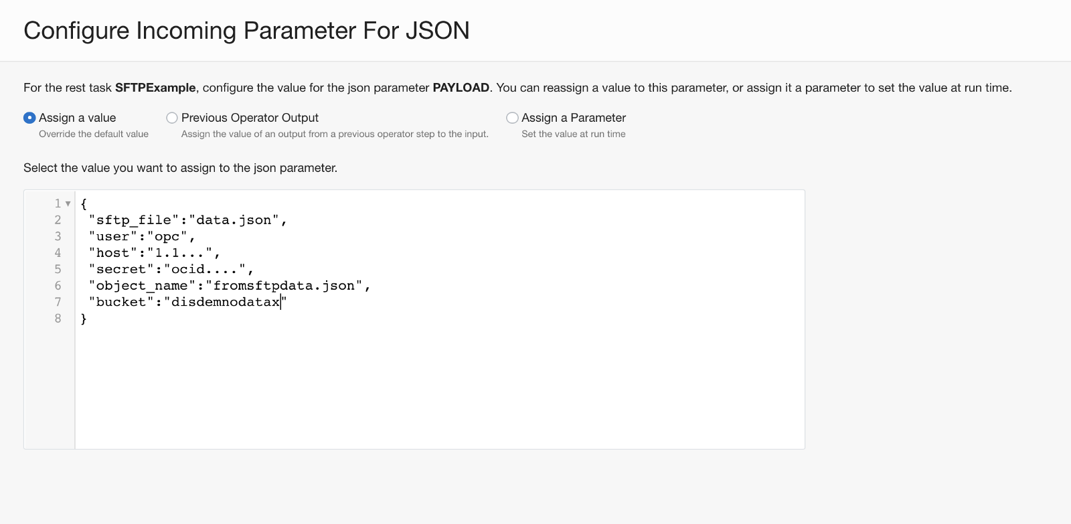Click line number 4 in the editor gutter
1071x524 pixels.
tap(58, 253)
